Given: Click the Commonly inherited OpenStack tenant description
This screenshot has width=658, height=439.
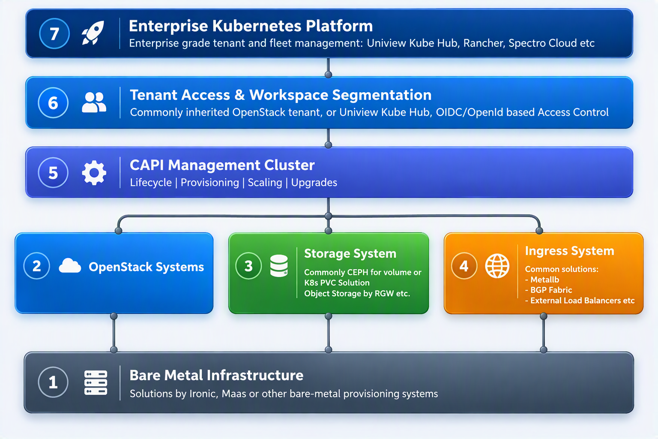Looking at the screenshot, I should coord(369,112).
